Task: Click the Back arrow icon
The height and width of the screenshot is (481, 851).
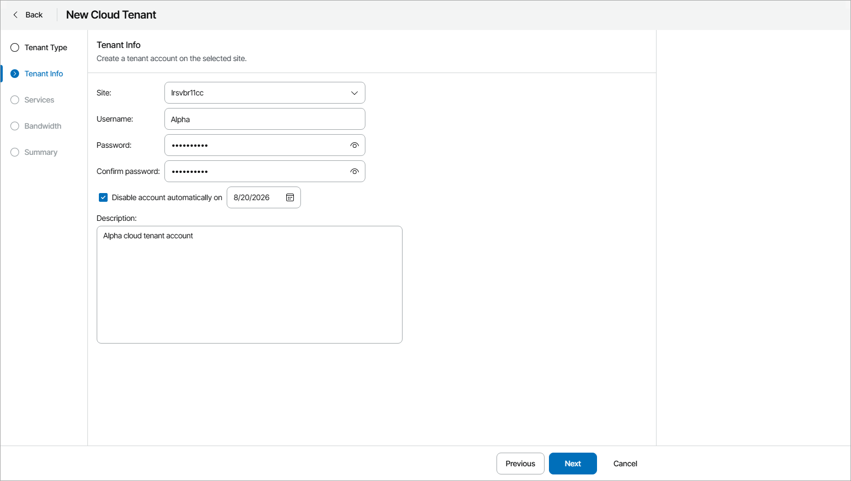Action: pyautogui.click(x=15, y=15)
